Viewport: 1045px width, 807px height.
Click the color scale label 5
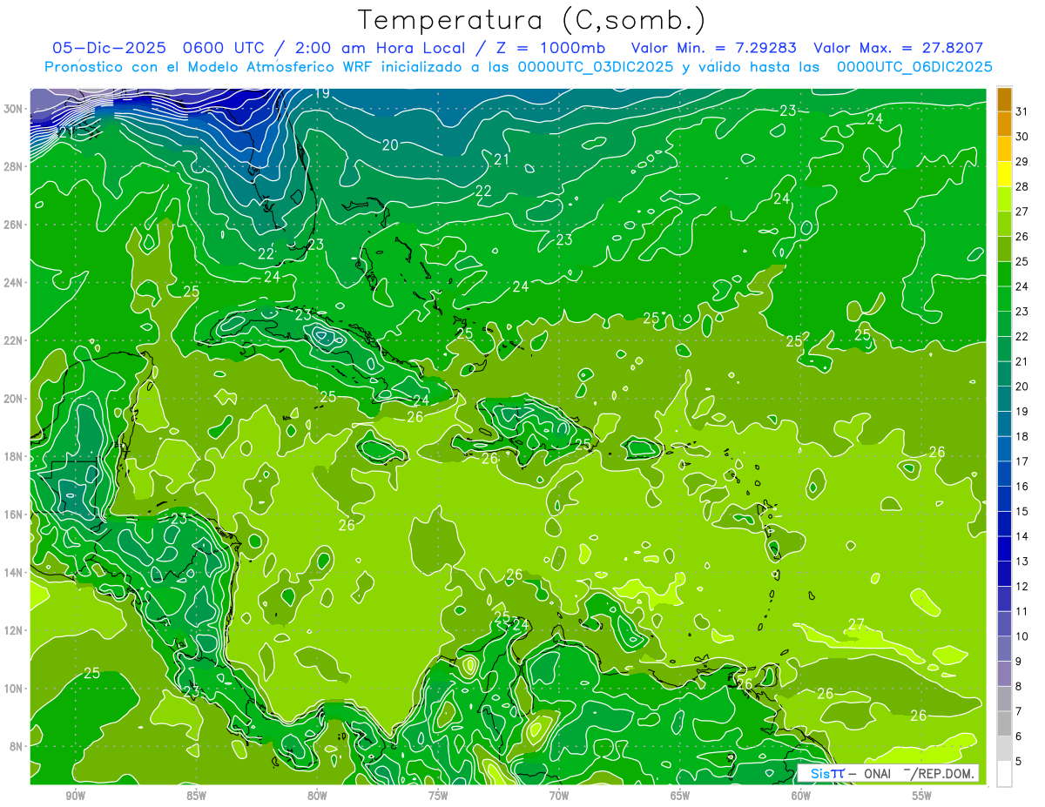1019,762
